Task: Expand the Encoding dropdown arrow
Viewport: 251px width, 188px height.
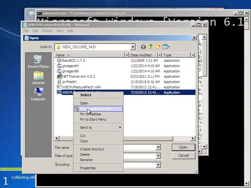Action: point(158,165)
